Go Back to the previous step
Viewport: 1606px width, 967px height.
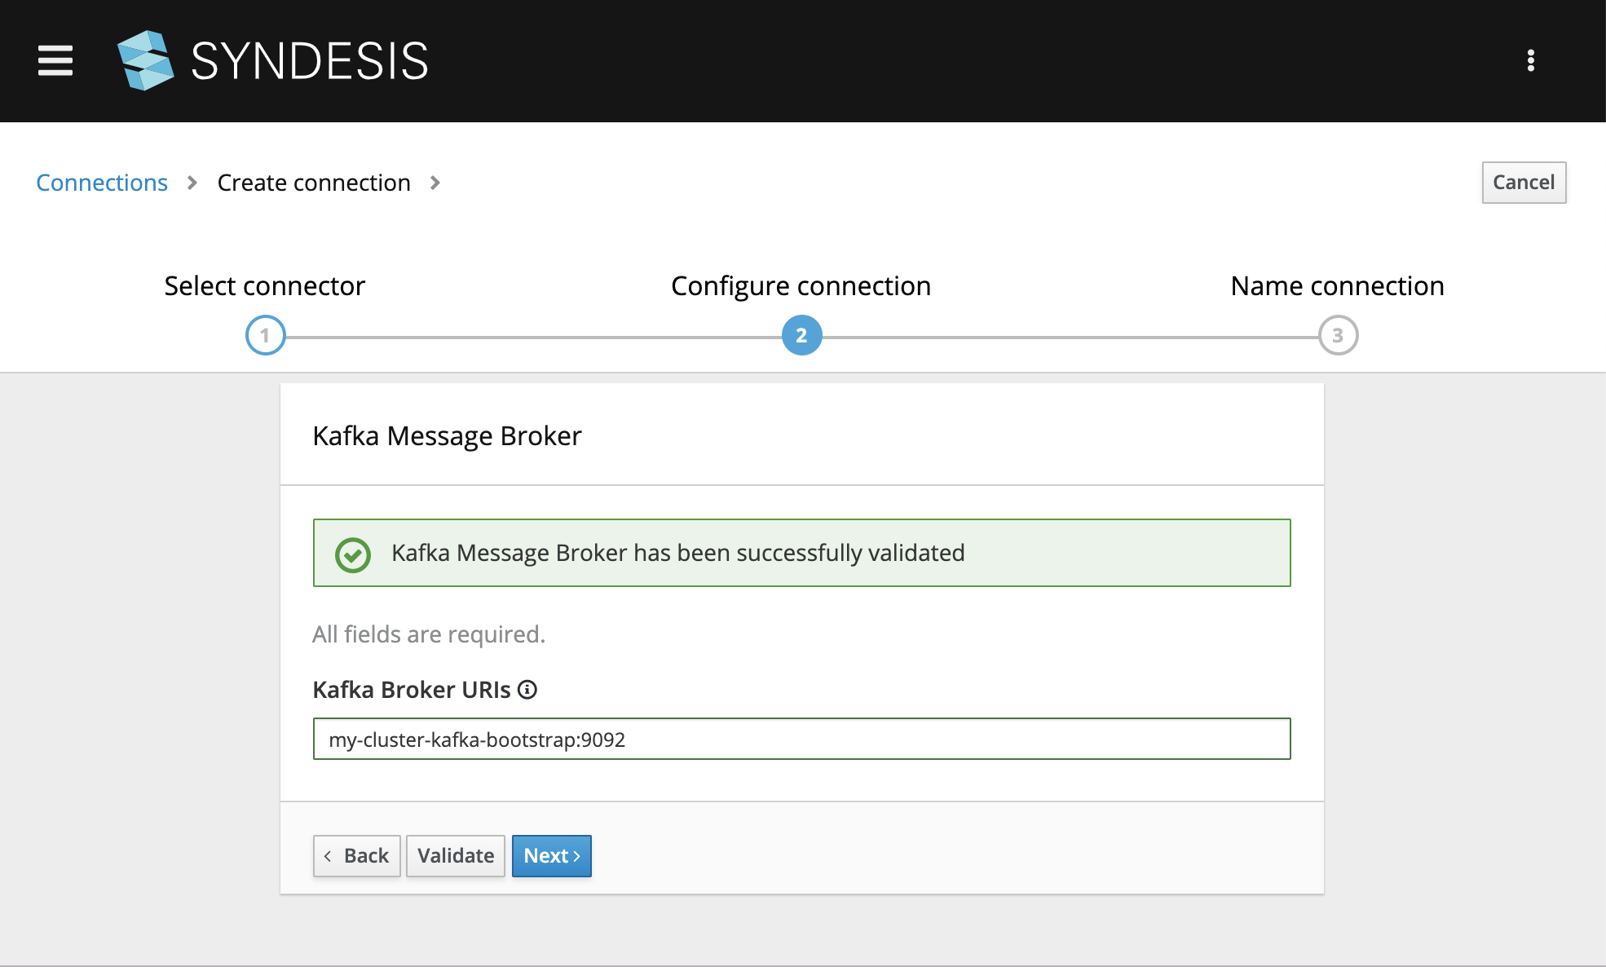(357, 856)
